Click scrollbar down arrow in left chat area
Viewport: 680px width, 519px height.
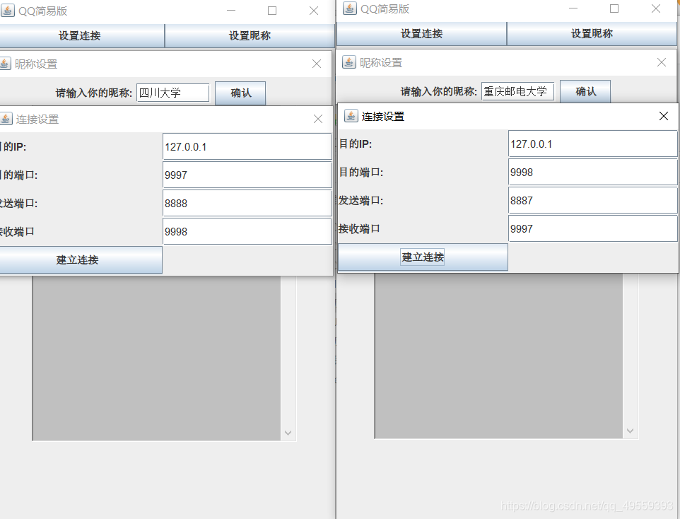pos(288,432)
